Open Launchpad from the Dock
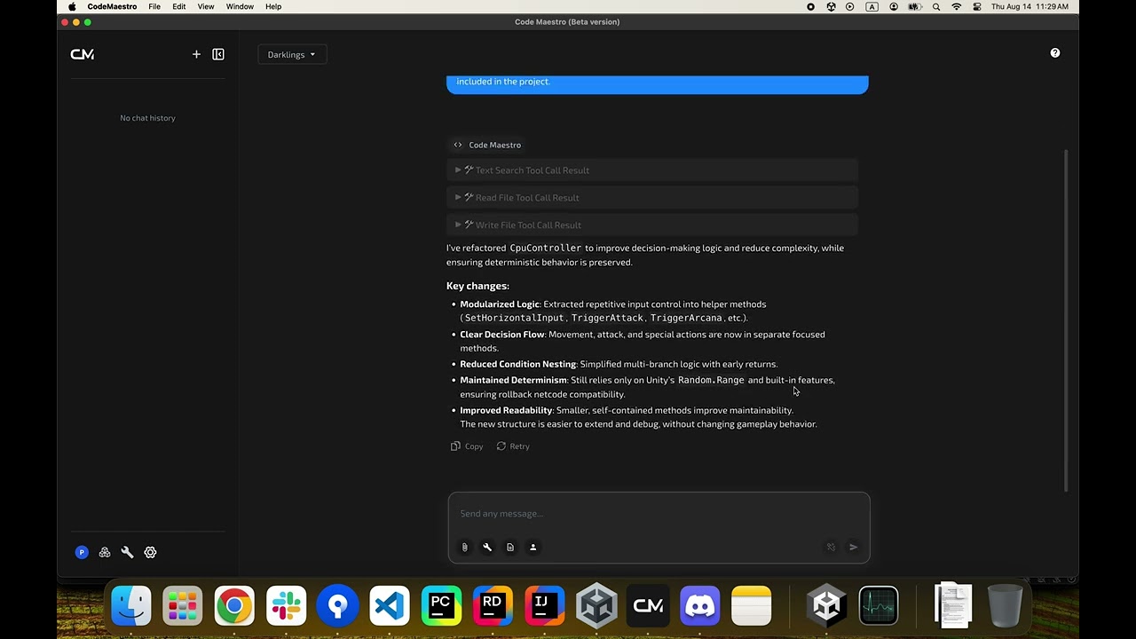 click(x=183, y=606)
